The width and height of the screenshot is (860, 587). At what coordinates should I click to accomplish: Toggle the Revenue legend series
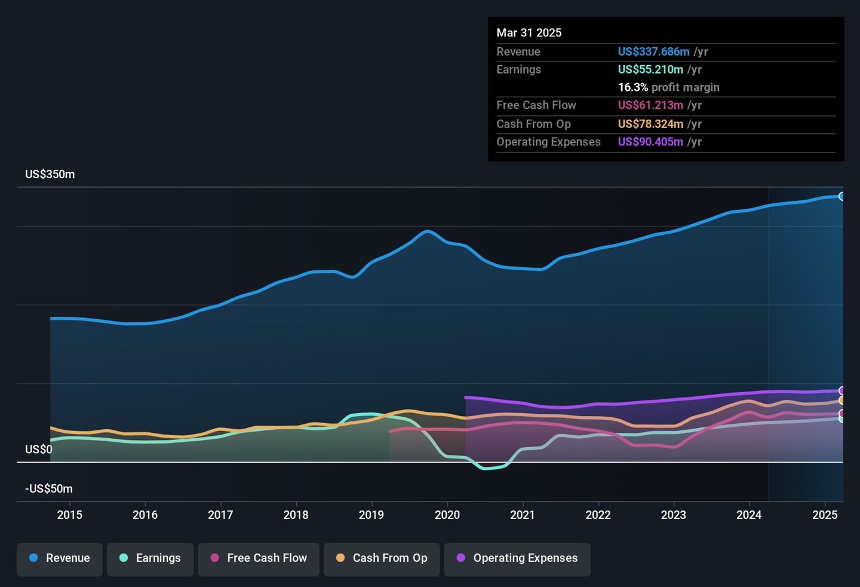tap(60, 558)
